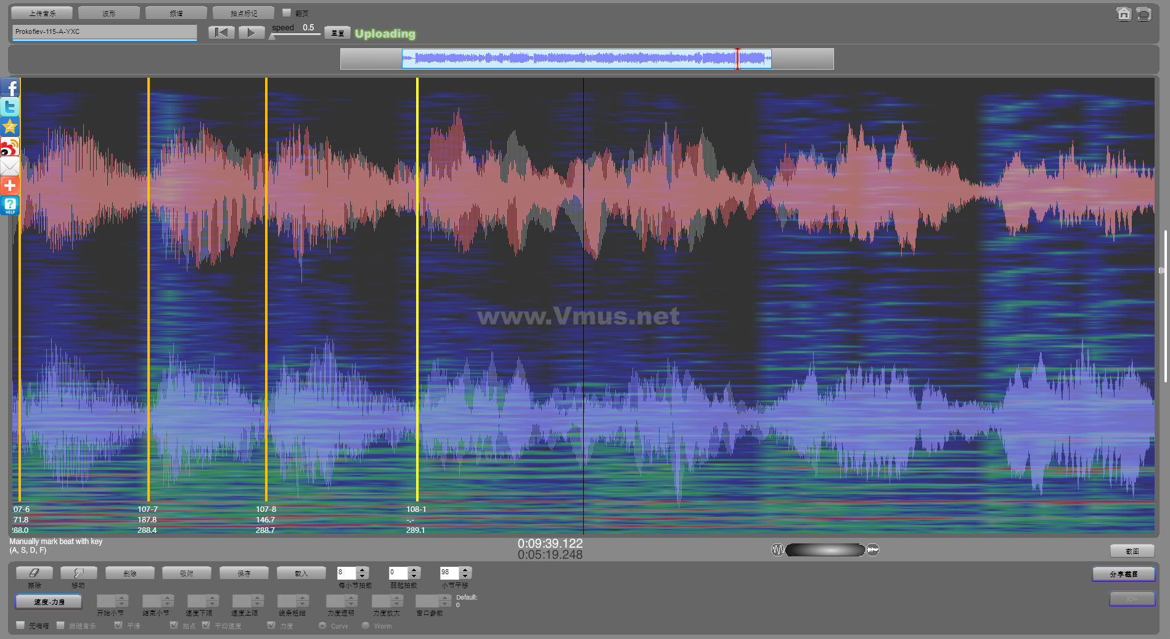This screenshot has height=639, width=1170.
Task: Click the tempo lower limit (速度下限) stepper
Action: tap(203, 601)
